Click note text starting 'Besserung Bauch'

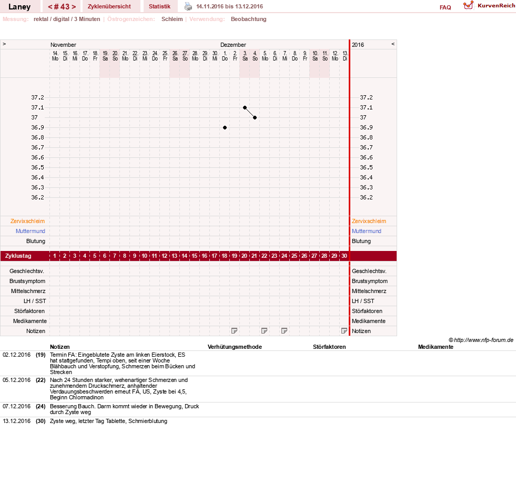point(124,409)
